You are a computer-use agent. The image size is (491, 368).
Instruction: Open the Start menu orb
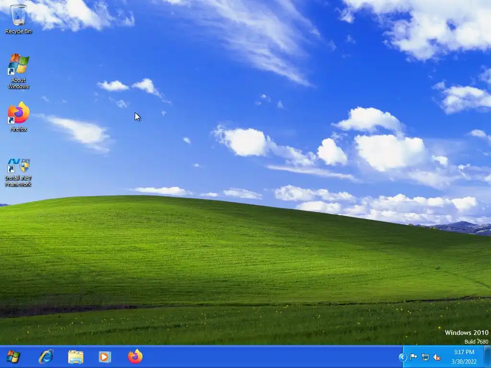pyautogui.click(x=13, y=356)
